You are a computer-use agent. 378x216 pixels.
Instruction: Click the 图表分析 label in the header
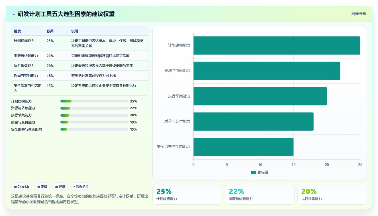pyautogui.click(x=359, y=14)
